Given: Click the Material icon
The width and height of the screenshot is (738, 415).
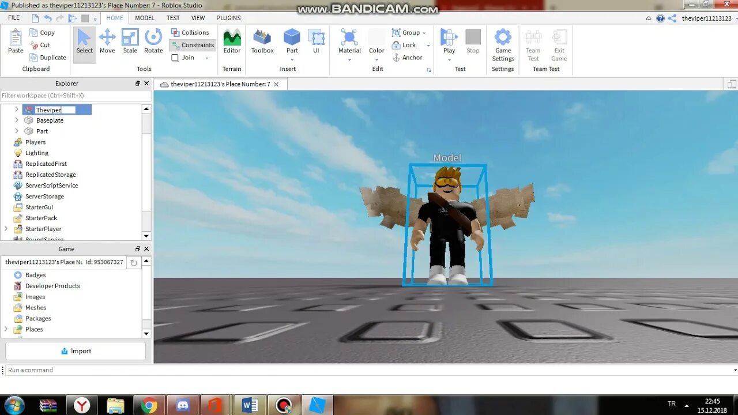Looking at the screenshot, I should pos(349,38).
